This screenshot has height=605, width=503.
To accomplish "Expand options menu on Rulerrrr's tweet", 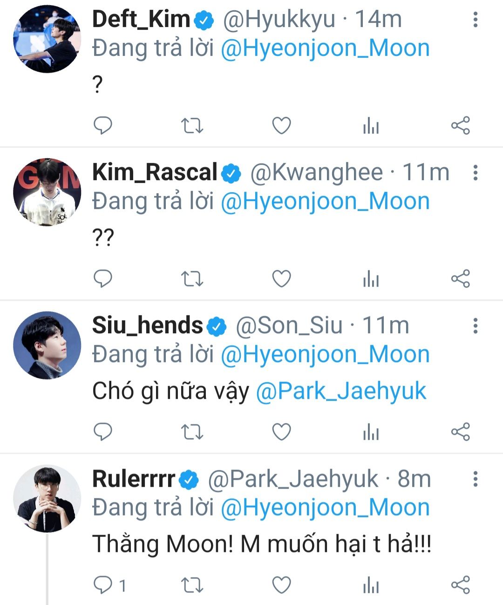I will click(475, 479).
